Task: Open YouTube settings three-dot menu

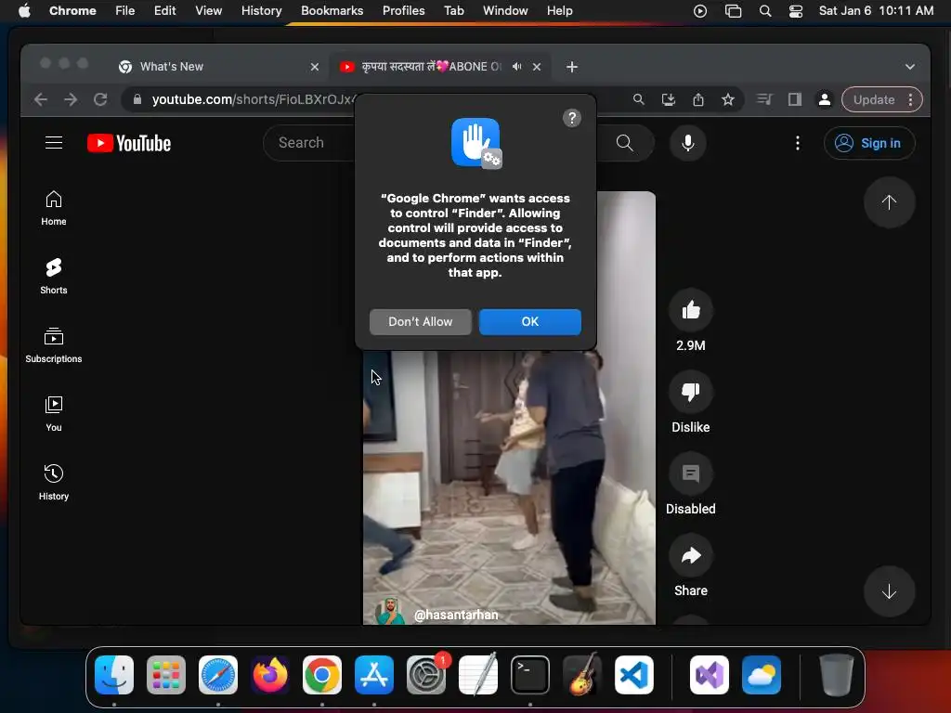Action: pos(797,143)
